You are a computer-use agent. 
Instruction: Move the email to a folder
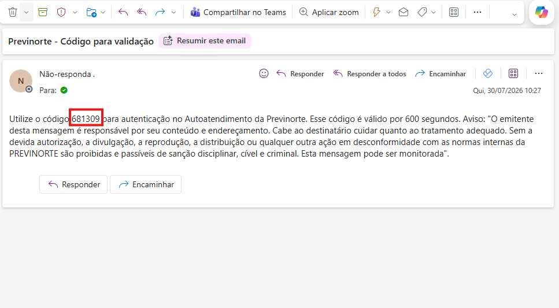coord(91,13)
